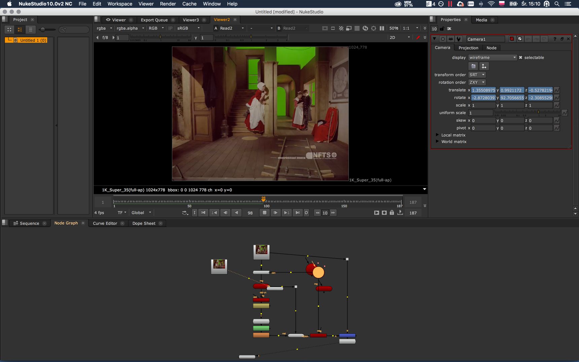This screenshot has width=579, height=362.
Task: Click the current frame 98 field
Action: click(250, 213)
